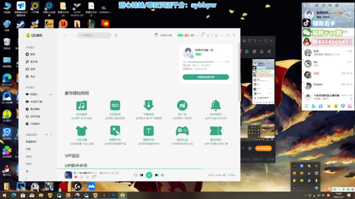Open the 会员曲库 member library privilege icon
This screenshot has width=355, height=199.
(x=81, y=105)
